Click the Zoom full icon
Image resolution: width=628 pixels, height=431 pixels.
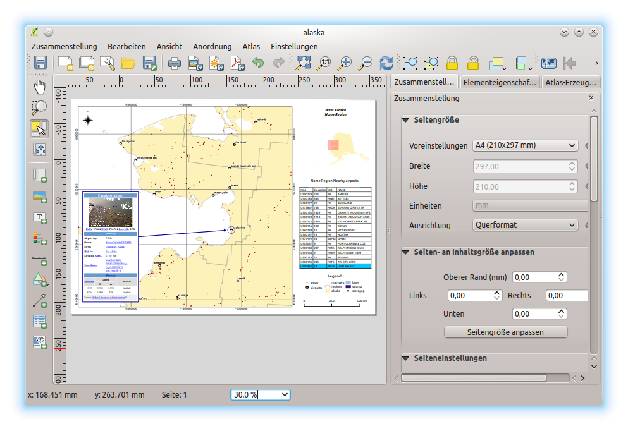[x=304, y=63]
